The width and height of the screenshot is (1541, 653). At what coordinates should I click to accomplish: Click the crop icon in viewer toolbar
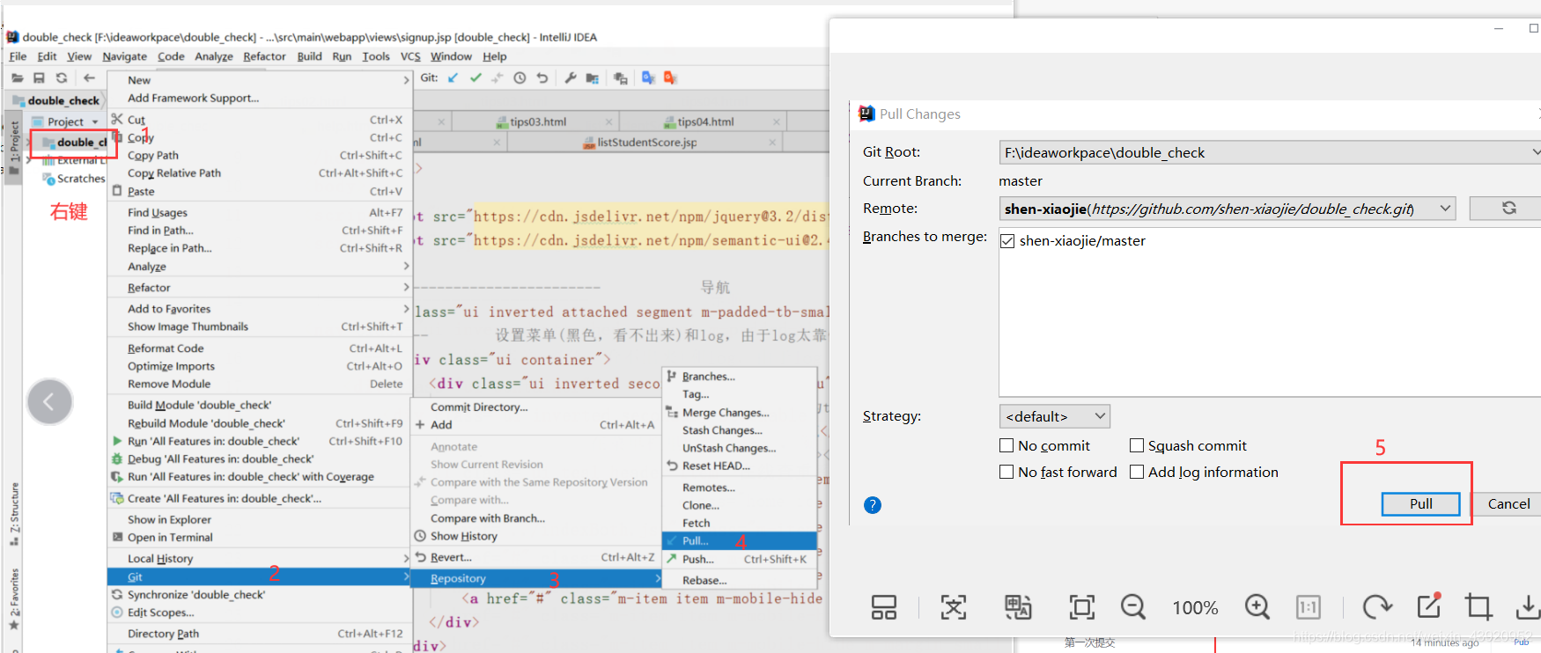(1478, 607)
